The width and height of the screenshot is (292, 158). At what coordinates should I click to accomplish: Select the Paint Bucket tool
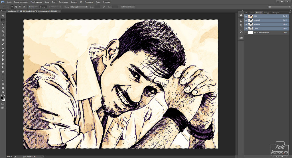point(3,60)
